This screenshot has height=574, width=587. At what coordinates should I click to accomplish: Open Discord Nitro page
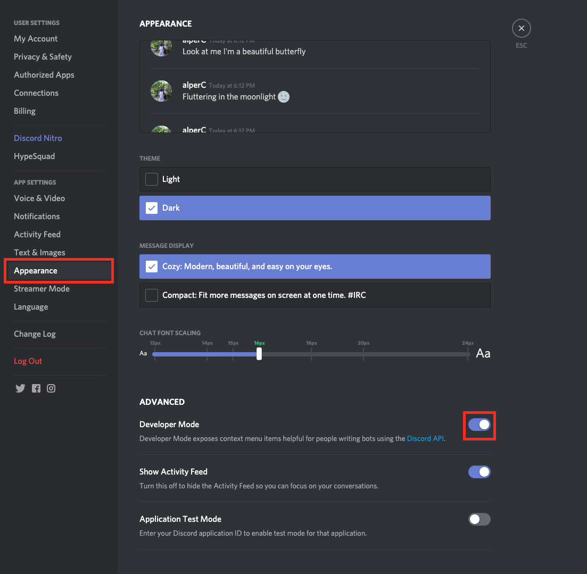coord(38,138)
